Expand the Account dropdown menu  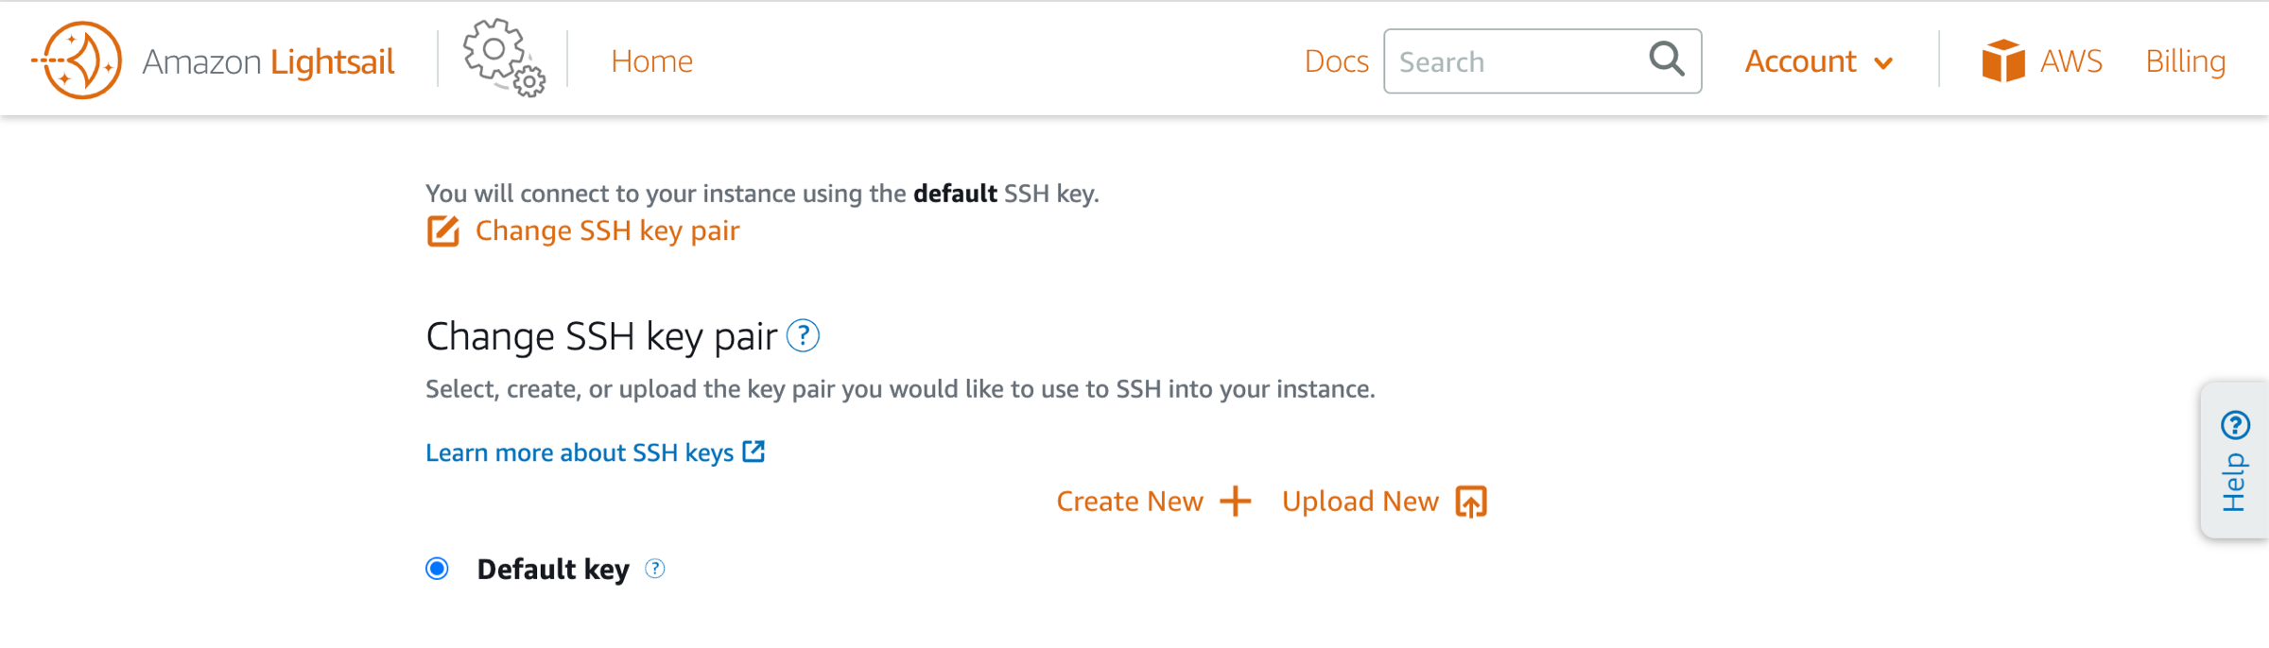pyautogui.click(x=1818, y=61)
